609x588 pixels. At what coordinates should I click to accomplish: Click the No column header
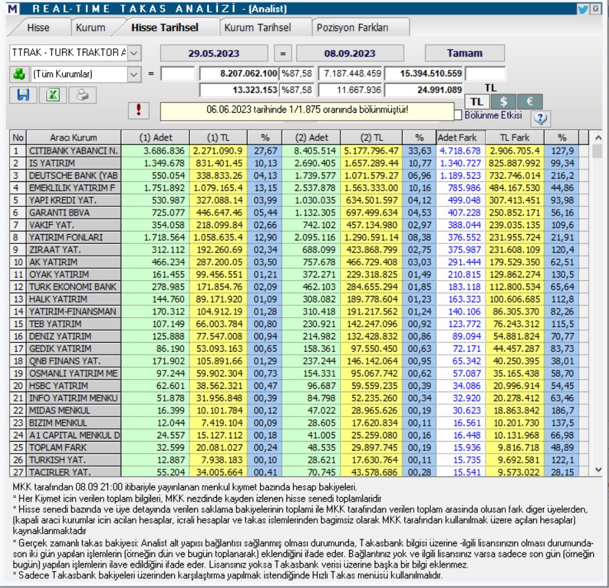(18, 137)
